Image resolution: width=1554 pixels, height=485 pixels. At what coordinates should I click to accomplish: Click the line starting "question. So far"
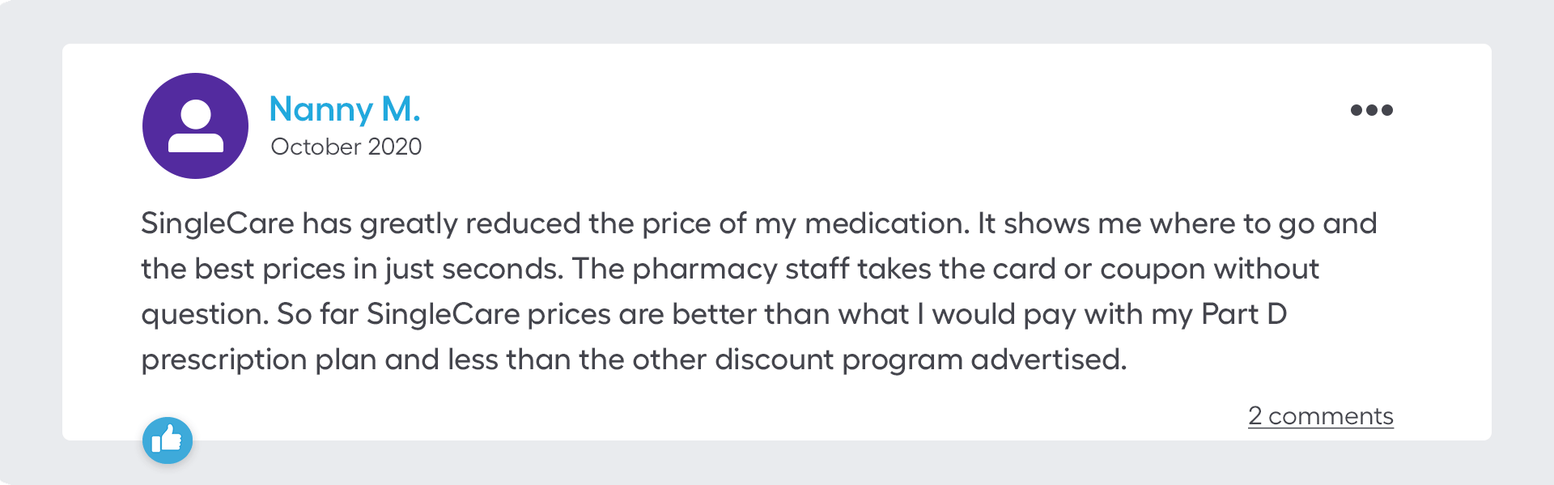713,314
